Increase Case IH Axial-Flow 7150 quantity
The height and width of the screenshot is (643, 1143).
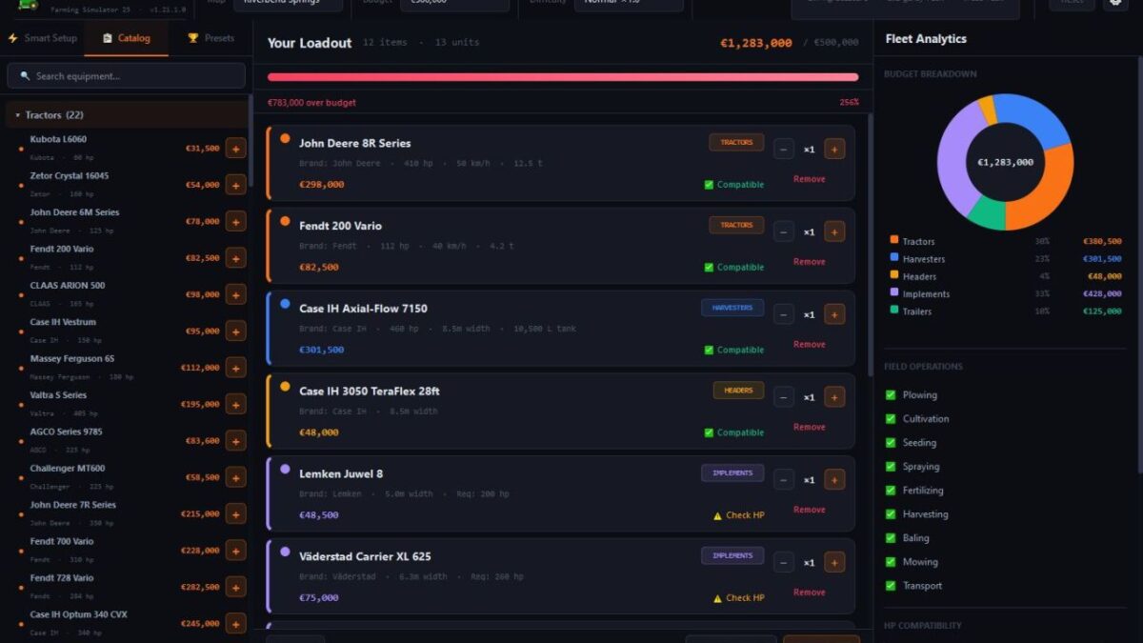coord(834,314)
